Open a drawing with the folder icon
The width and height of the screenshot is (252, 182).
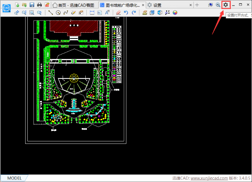pyautogui.click(x=24, y=5)
